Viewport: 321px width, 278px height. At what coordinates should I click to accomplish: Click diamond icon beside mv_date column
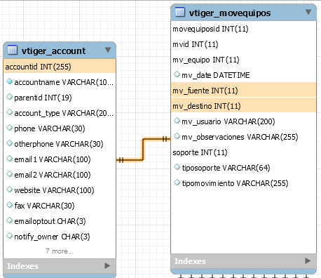[177, 74]
